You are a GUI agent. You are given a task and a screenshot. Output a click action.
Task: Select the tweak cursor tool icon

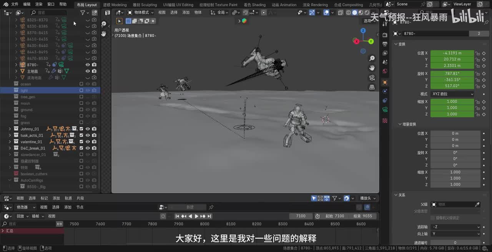coord(120,21)
